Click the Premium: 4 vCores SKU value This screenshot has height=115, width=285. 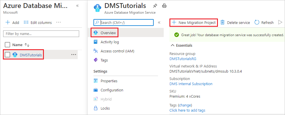(x=185, y=96)
